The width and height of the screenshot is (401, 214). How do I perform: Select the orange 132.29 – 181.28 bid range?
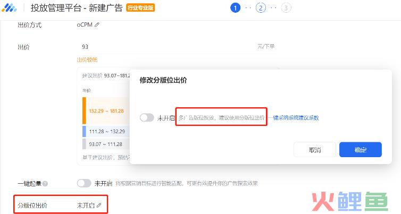point(106,111)
